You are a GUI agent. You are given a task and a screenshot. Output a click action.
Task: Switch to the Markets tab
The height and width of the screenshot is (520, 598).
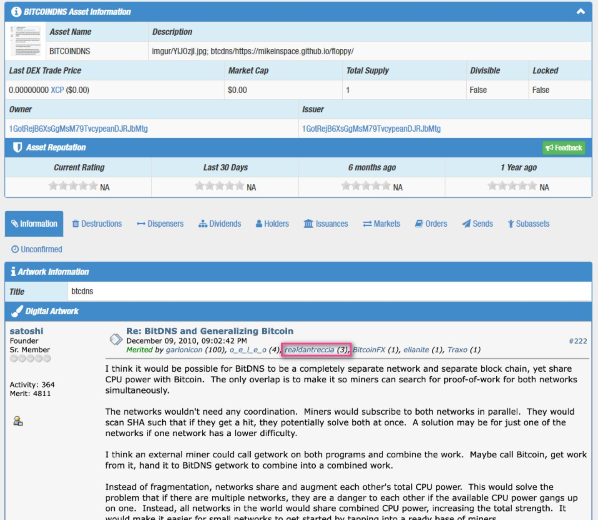point(382,224)
